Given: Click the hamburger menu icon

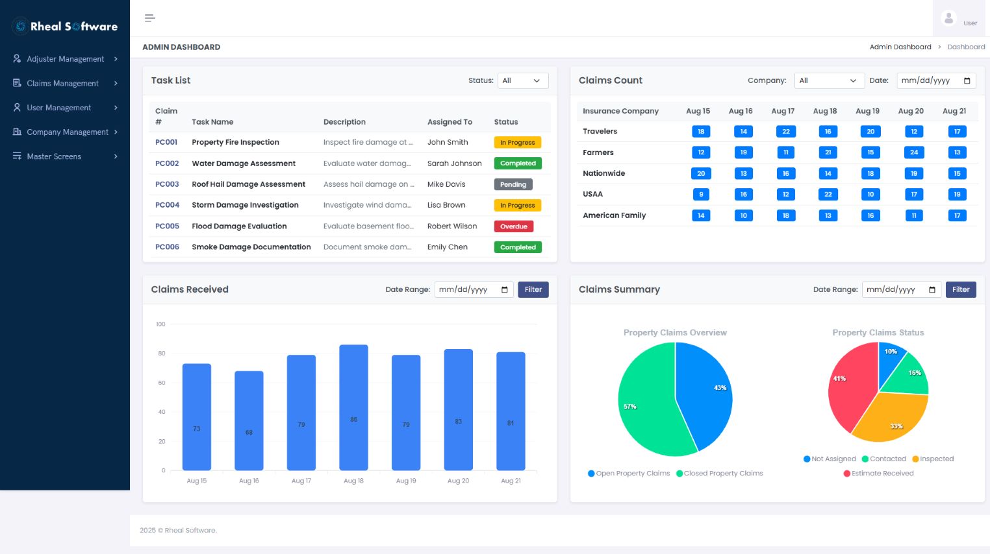Looking at the screenshot, I should (x=150, y=18).
